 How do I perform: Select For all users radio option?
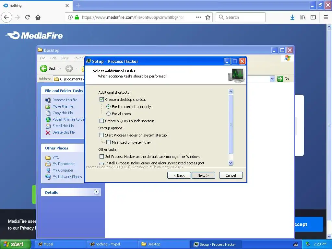click(108, 114)
